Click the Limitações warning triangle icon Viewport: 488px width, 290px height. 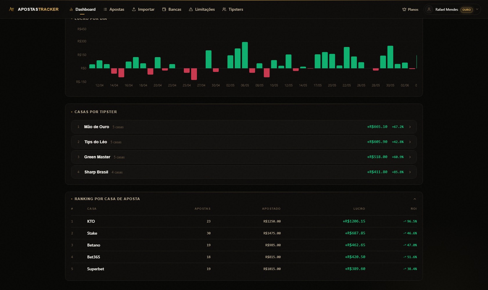(x=191, y=9)
